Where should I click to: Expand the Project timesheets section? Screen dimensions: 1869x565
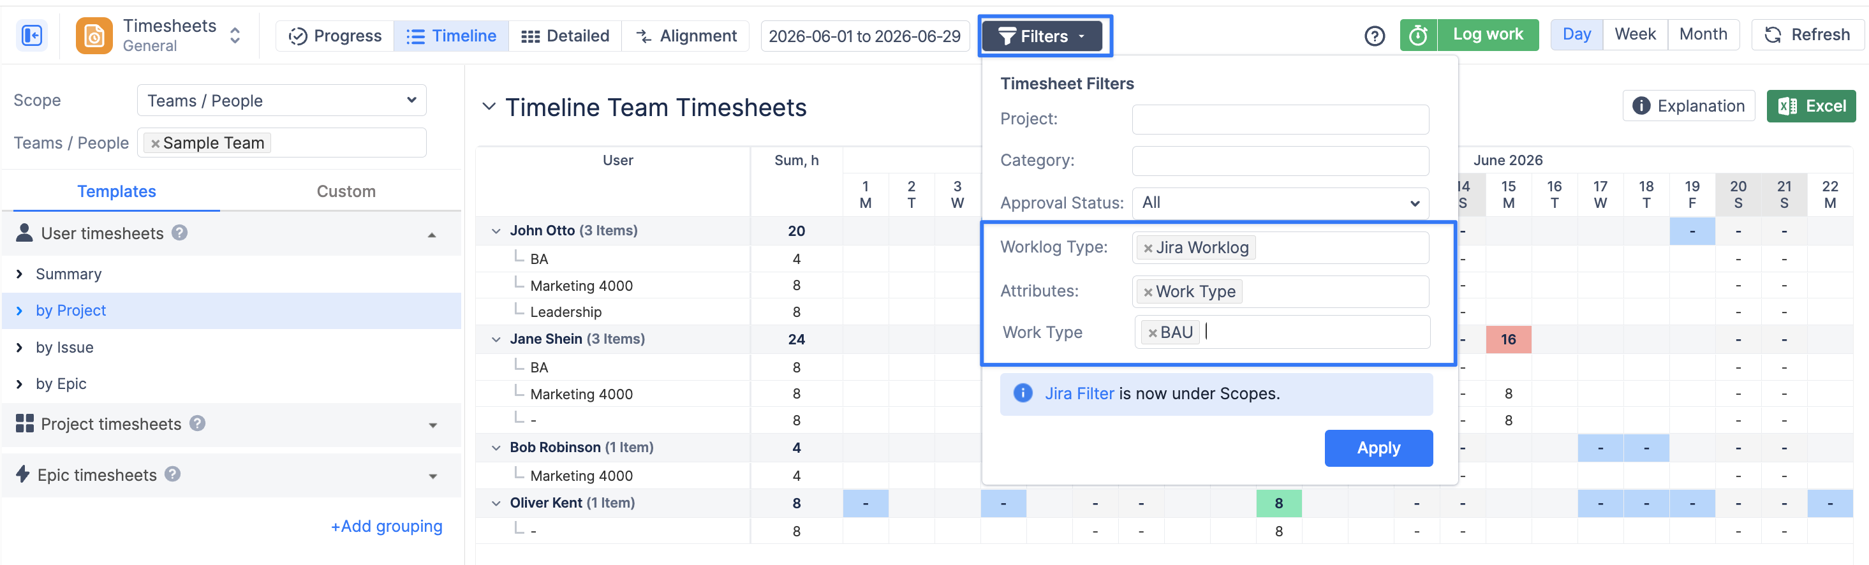[x=433, y=425]
